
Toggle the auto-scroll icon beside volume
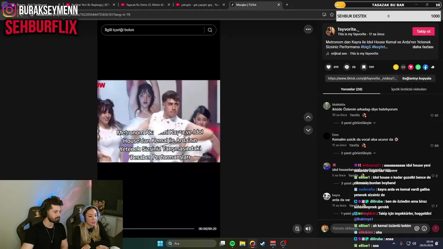click(x=297, y=229)
